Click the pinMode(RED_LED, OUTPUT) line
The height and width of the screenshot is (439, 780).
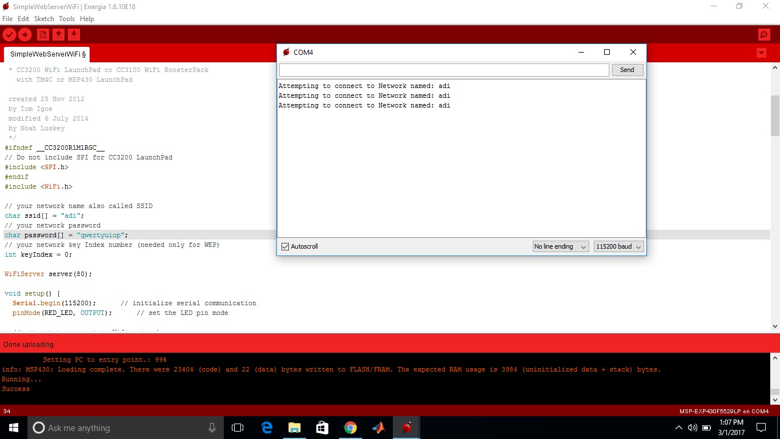[61, 313]
